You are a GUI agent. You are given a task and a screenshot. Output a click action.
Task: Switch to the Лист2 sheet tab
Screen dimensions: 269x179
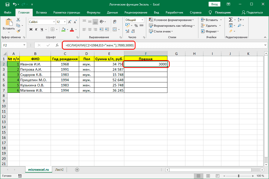[x=59, y=170]
